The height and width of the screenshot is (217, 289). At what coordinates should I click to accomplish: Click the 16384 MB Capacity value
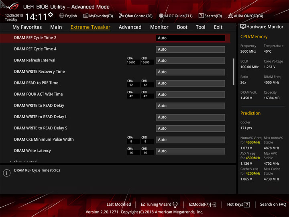click(271, 98)
